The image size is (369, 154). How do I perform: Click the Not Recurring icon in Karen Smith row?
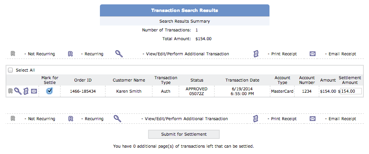tap(10, 91)
